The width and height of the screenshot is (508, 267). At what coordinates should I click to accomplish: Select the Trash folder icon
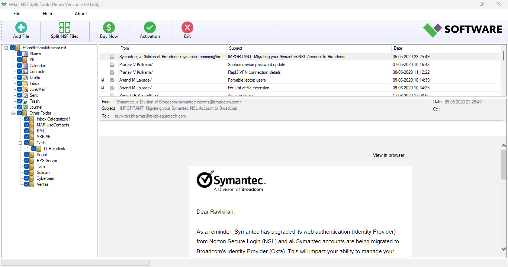[x=25, y=101]
